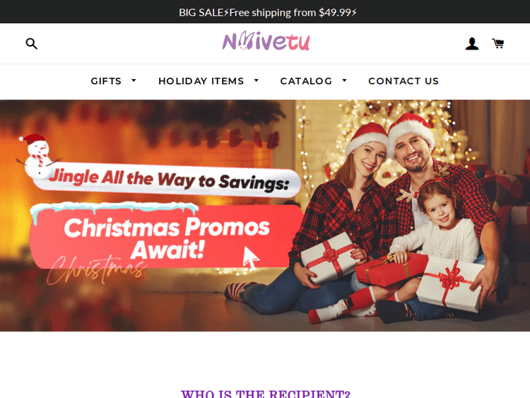Open the account user icon
This screenshot has height=398, width=530.
click(472, 44)
